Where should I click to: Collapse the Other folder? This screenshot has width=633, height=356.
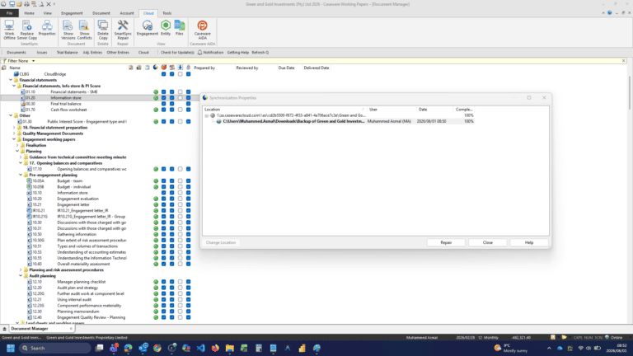tap(11, 115)
